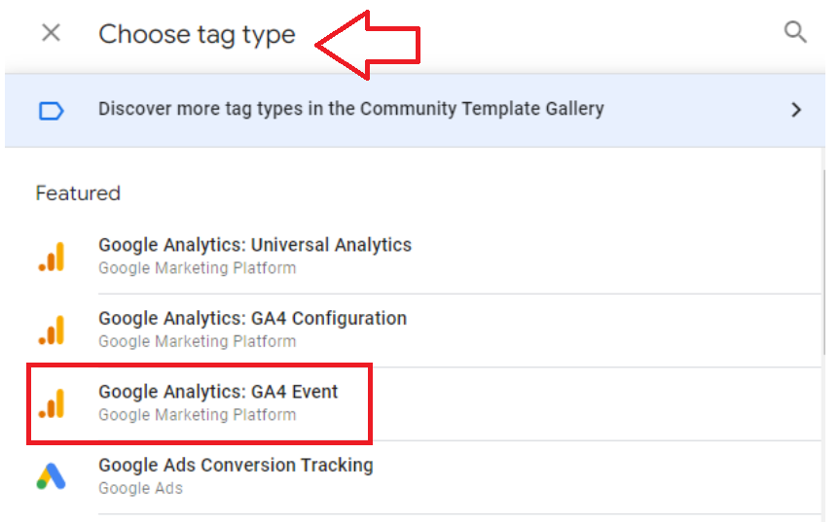Expand Community Template Gallery chevron arrow
Image resolution: width=839 pixels, height=522 pixels.
tap(796, 110)
